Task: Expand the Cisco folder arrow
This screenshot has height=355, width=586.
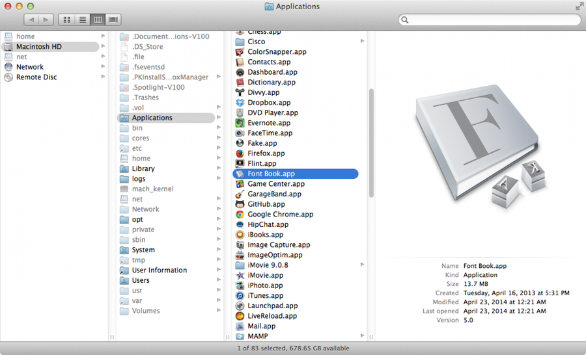Action: point(363,42)
